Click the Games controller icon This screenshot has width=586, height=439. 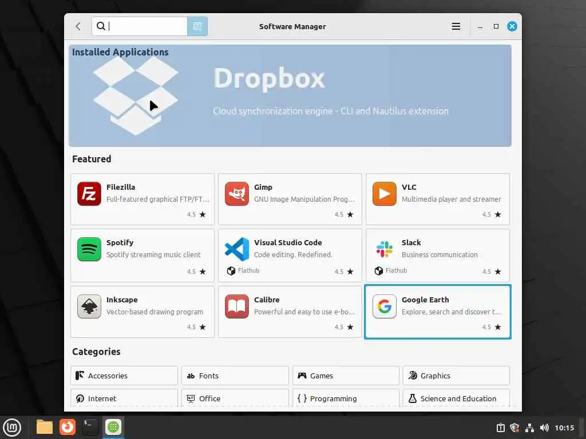302,376
